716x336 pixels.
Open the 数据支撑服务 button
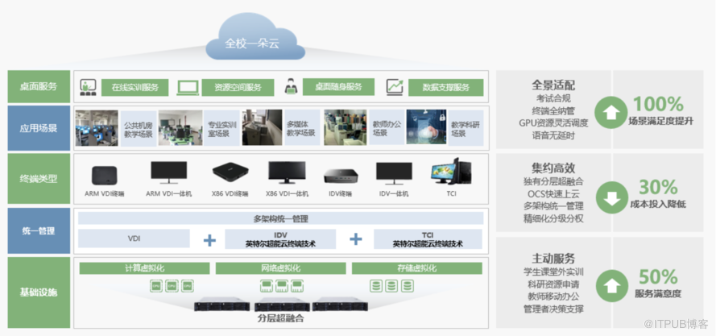click(x=445, y=87)
